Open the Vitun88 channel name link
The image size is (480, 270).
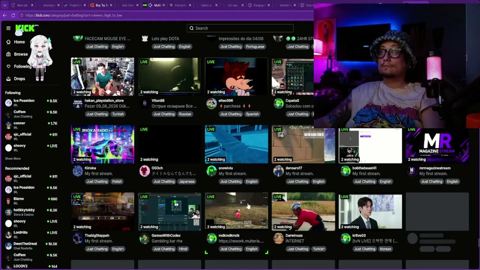pos(158,100)
